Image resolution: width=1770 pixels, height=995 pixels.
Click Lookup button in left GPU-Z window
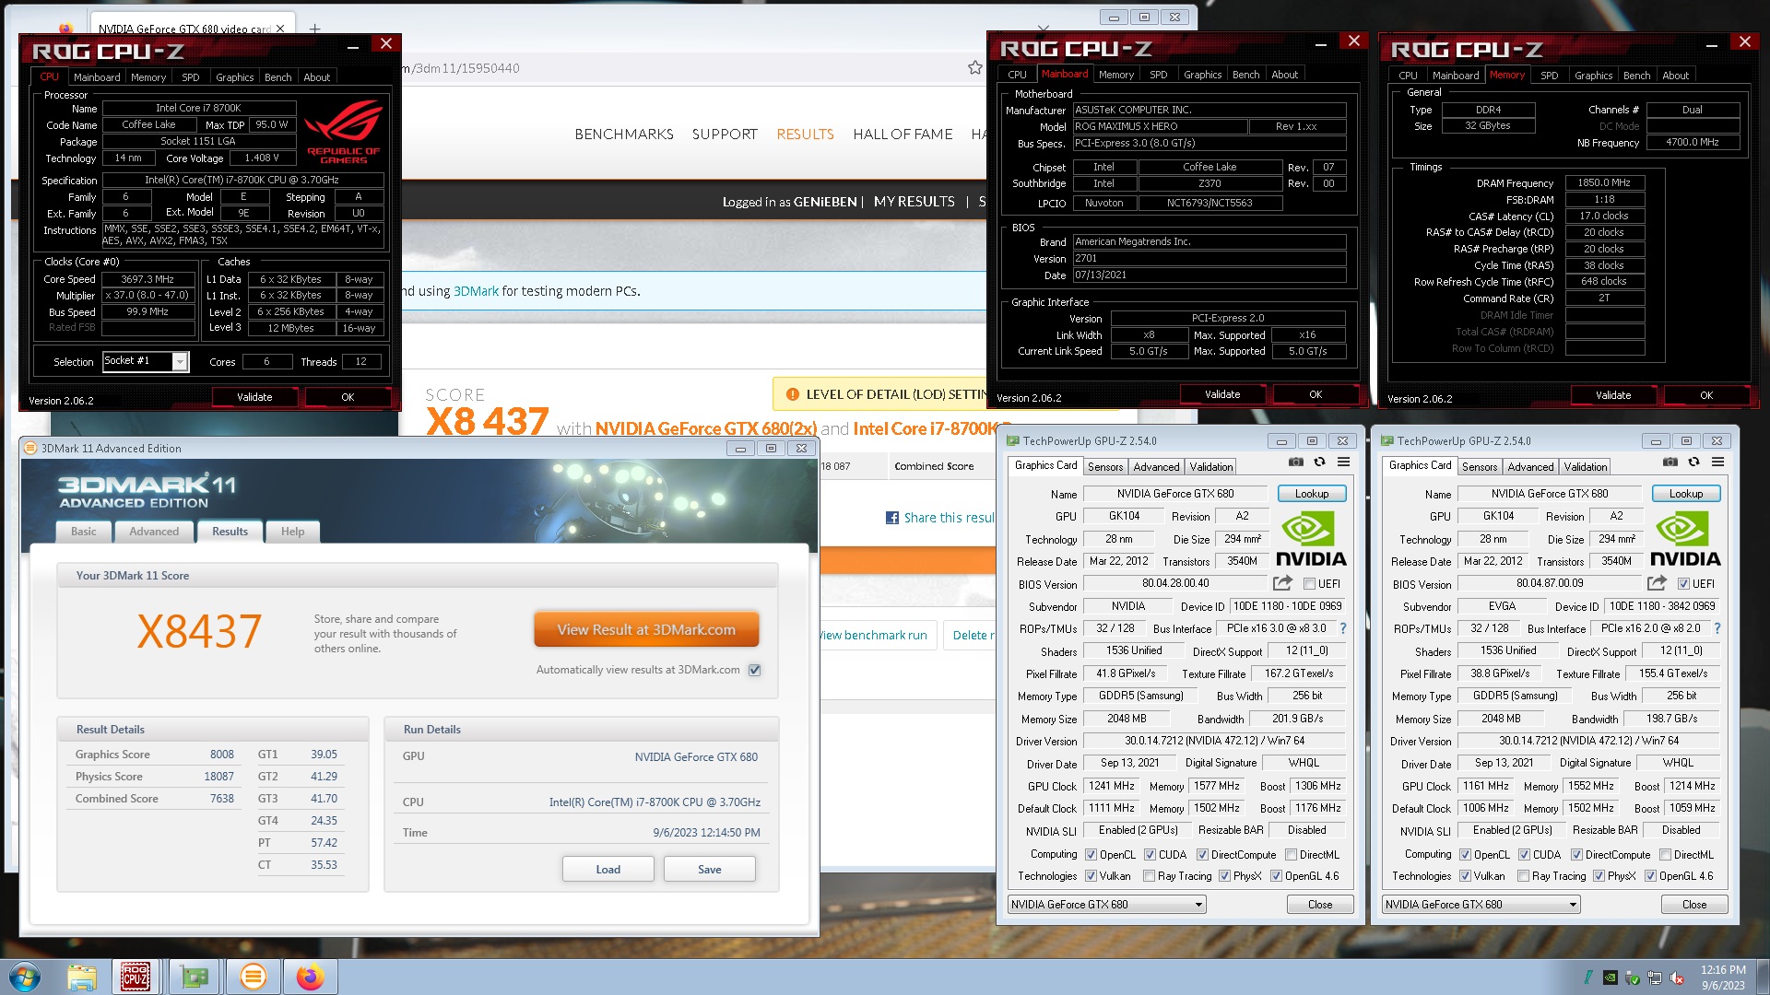(1312, 494)
